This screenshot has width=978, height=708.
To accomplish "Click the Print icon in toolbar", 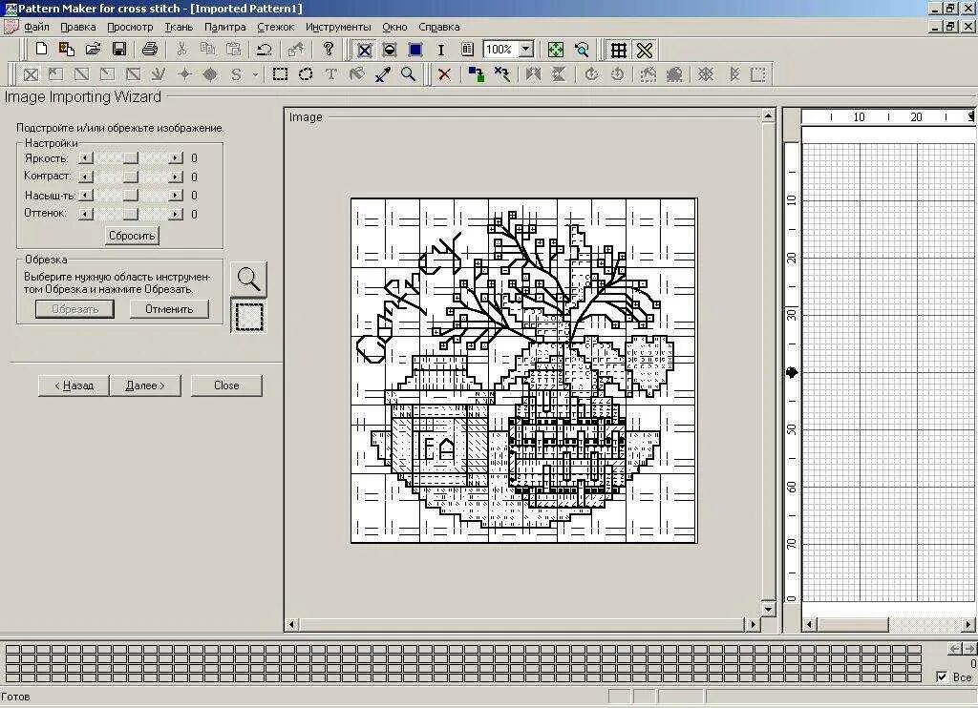I will (x=150, y=50).
